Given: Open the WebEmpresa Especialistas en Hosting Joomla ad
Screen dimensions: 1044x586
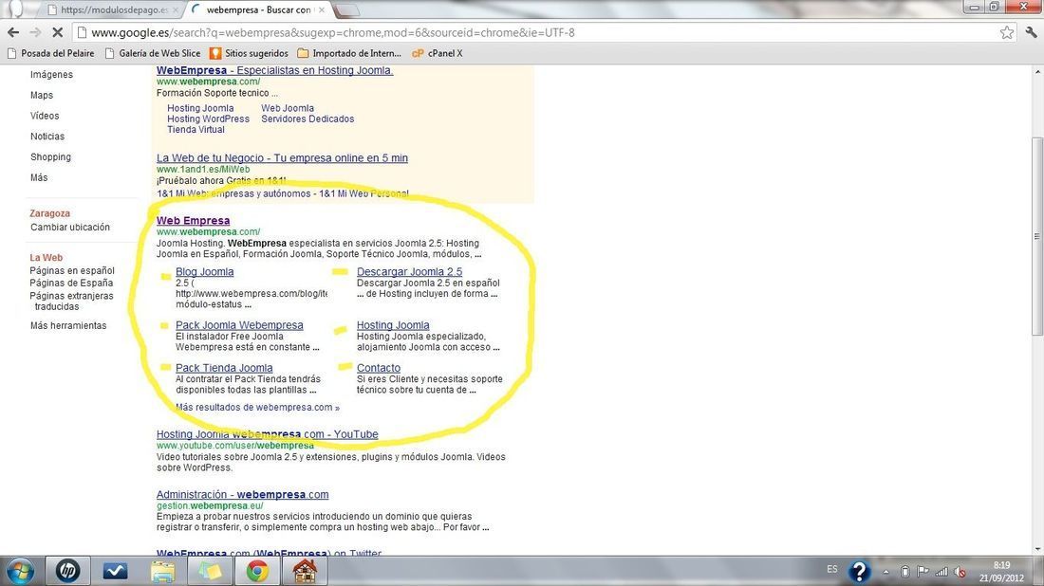Looking at the screenshot, I should 275,70.
